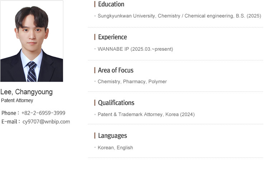Click the phone number +82-2-6959-3999
This screenshot has height=170, width=272.
point(43,113)
